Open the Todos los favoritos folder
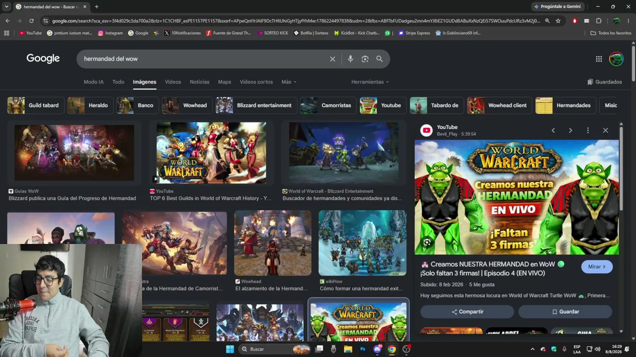636x357 pixels. coord(611,33)
